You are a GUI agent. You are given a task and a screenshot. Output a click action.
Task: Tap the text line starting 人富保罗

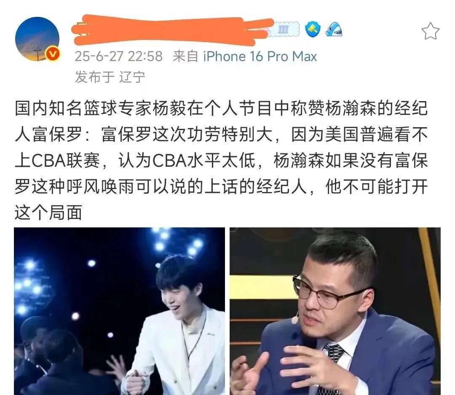click(221, 134)
